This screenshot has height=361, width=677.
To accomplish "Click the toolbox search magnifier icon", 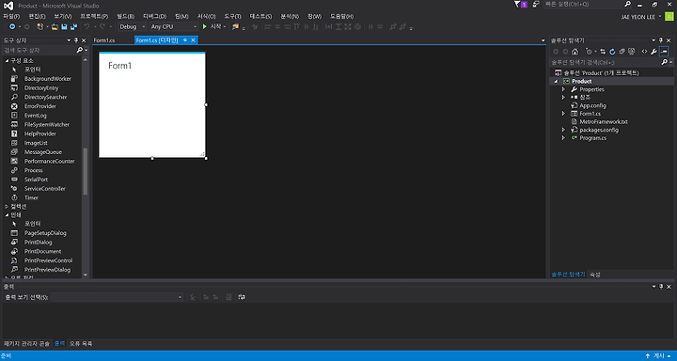I will pos(79,50).
